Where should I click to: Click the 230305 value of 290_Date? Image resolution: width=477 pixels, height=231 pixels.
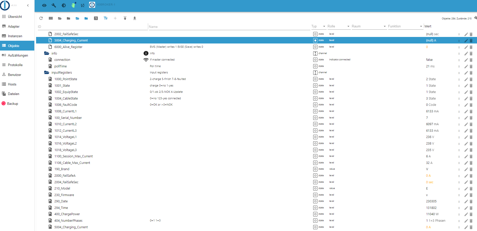coord(431,201)
